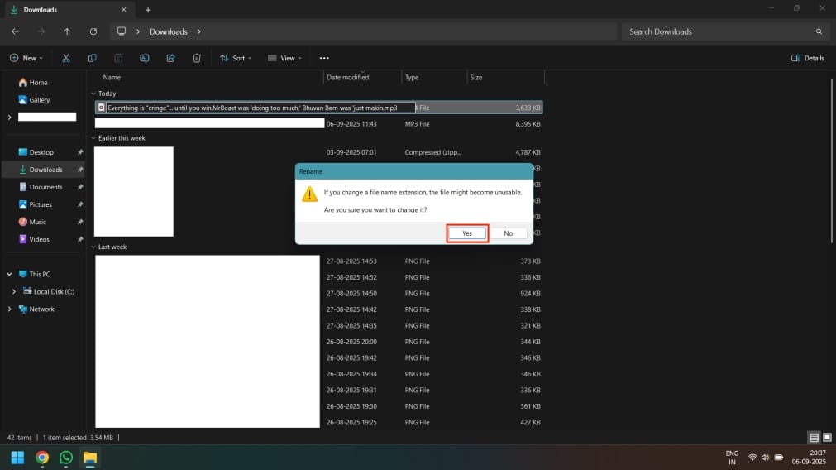Collapse the Earlier this week group
The width and height of the screenshot is (836, 470).
pos(93,138)
